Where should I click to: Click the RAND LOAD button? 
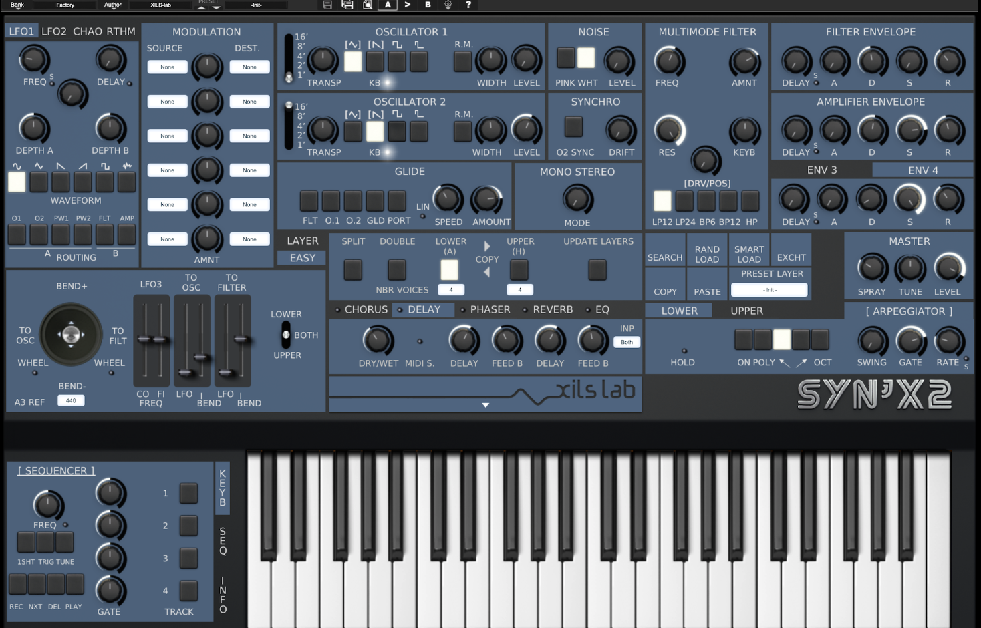(707, 250)
